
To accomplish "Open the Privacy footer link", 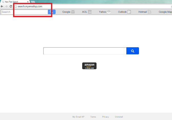I will (x=105, y=117).
